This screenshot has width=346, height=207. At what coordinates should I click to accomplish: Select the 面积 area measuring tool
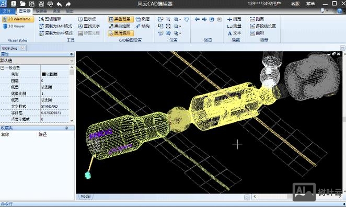pos(257,33)
